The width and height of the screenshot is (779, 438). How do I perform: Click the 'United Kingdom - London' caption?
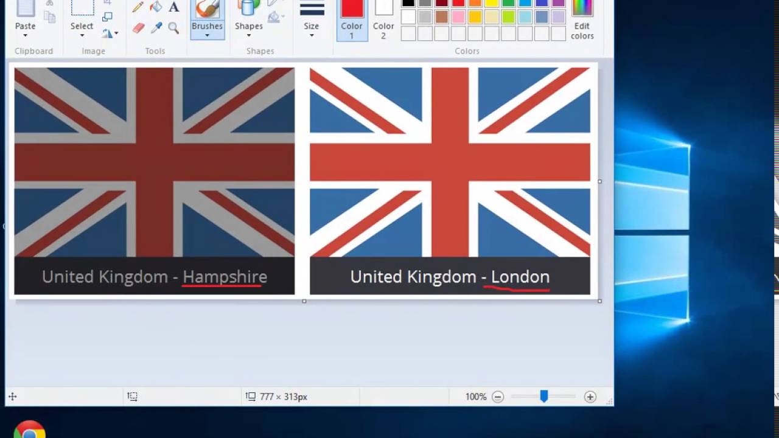[450, 277]
